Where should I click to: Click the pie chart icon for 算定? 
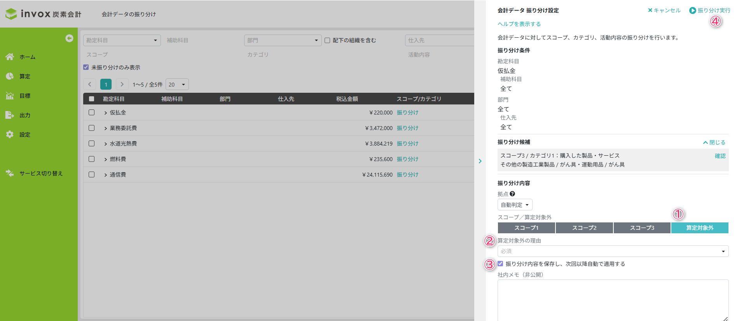pos(10,76)
